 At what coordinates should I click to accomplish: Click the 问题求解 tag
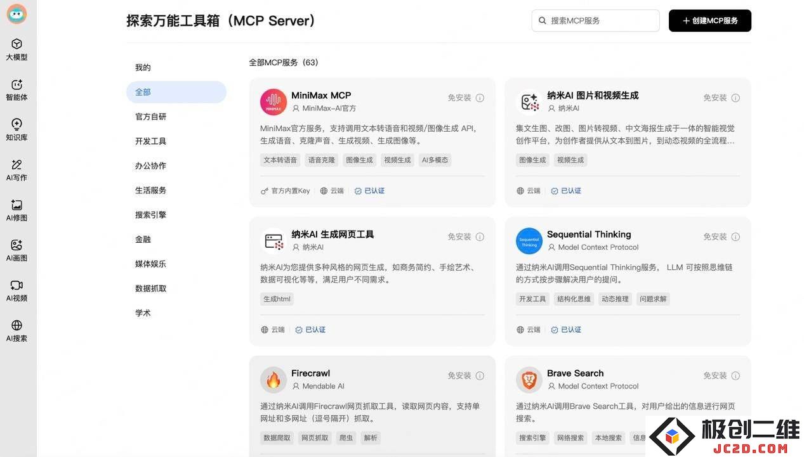654,299
